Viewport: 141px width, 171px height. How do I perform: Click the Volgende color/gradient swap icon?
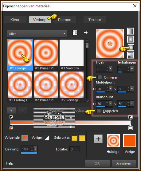(x=25, y=138)
